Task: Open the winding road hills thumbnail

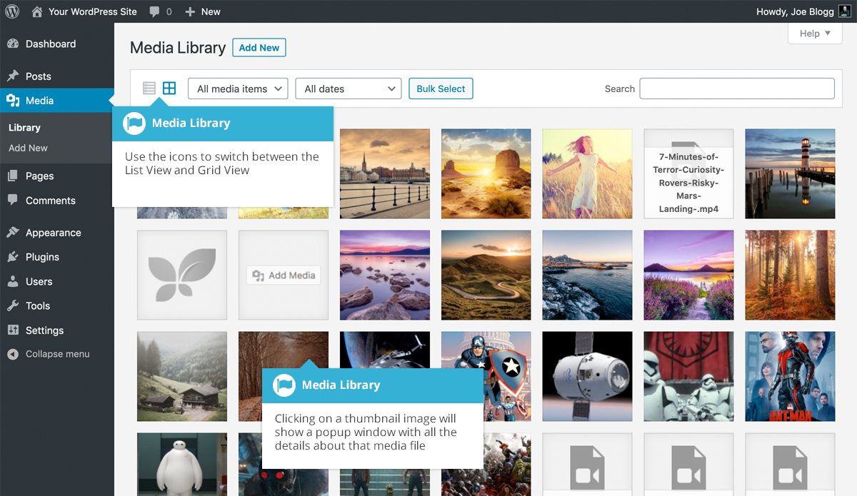Action: click(x=486, y=275)
